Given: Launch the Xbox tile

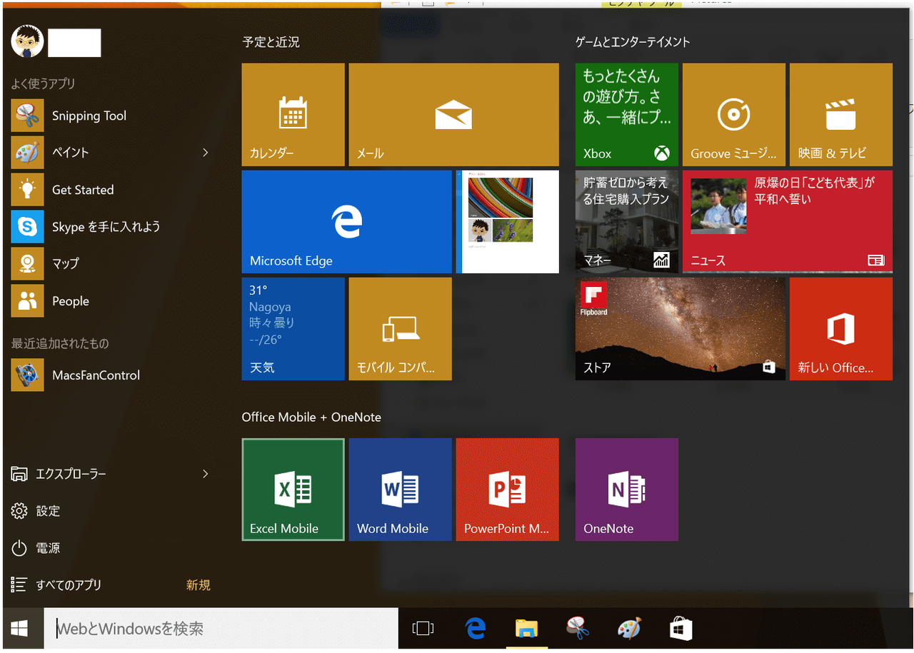Looking at the screenshot, I should [x=627, y=115].
